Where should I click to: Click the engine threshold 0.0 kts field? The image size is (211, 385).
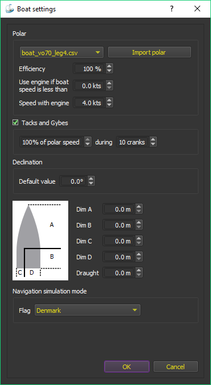pyautogui.click(x=89, y=86)
